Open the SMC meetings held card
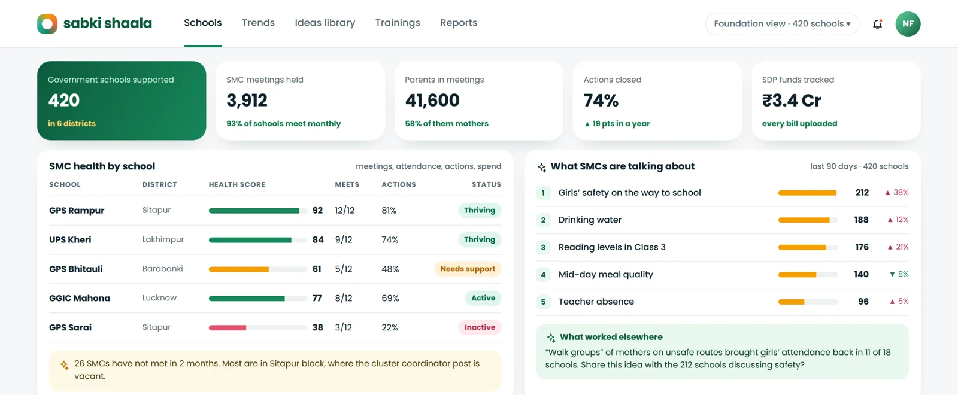958x395 pixels. tap(300, 101)
